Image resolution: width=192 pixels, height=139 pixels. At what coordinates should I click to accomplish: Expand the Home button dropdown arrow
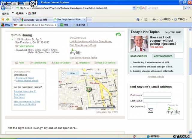142,19
